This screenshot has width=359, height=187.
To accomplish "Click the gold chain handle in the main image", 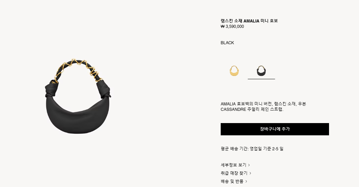I will (x=78, y=67).
